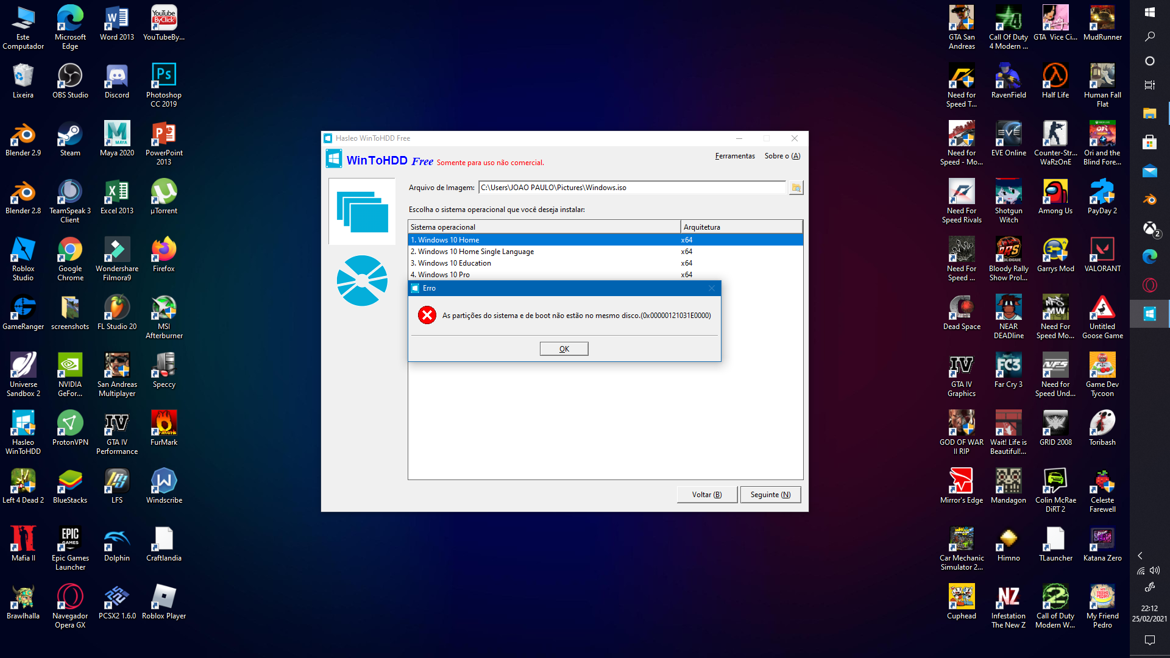Screen dimensions: 1170x658
Task: Select Windows 10 Home row
Action: [605, 240]
